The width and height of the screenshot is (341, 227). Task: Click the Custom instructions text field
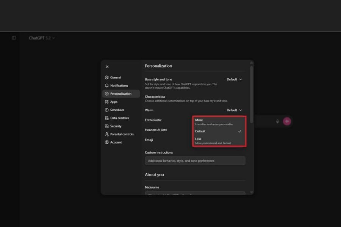(x=195, y=161)
